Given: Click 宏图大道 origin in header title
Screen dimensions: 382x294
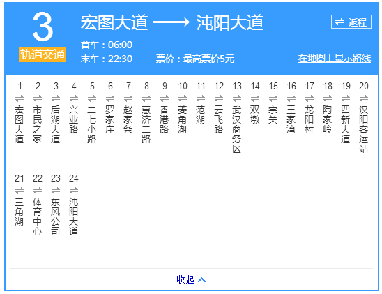Looking at the screenshot, I should 114,22.
